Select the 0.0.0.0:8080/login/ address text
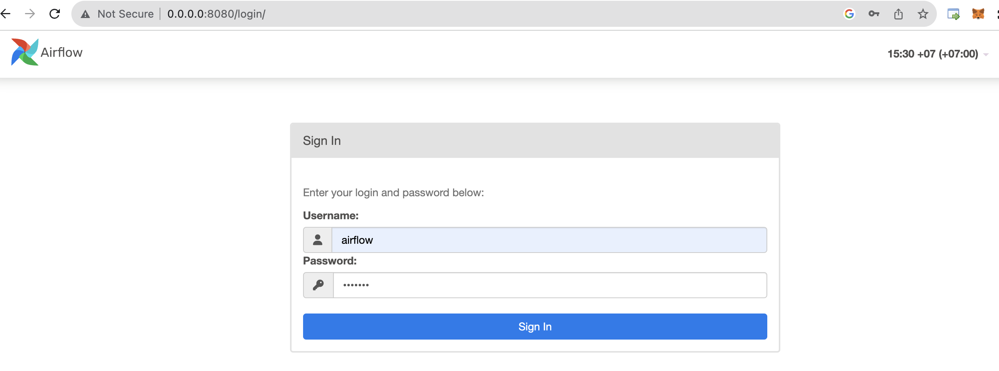The height and width of the screenshot is (371, 999). (216, 14)
